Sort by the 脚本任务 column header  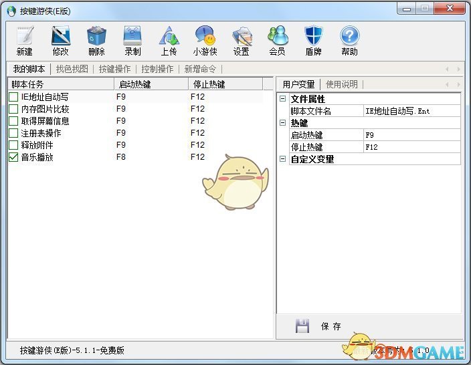(x=61, y=84)
